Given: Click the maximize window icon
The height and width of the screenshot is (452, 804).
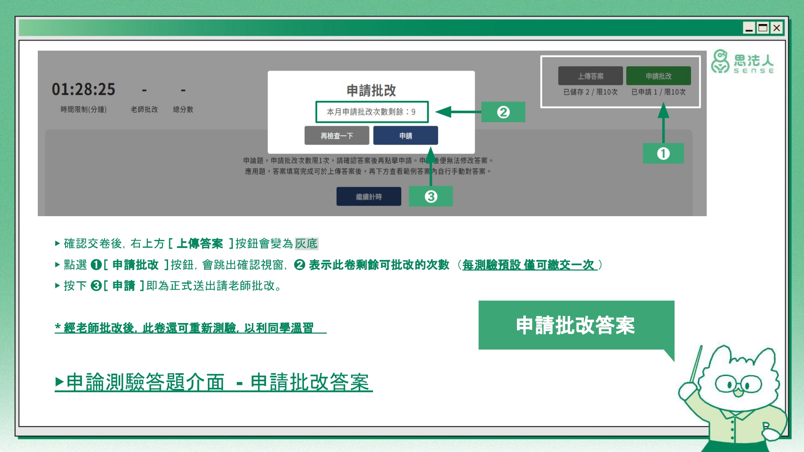Looking at the screenshot, I should point(763,28).
